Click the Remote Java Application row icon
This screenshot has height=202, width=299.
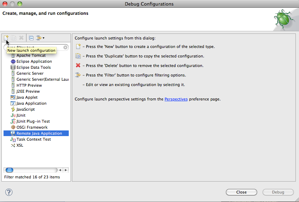[13, 133]
